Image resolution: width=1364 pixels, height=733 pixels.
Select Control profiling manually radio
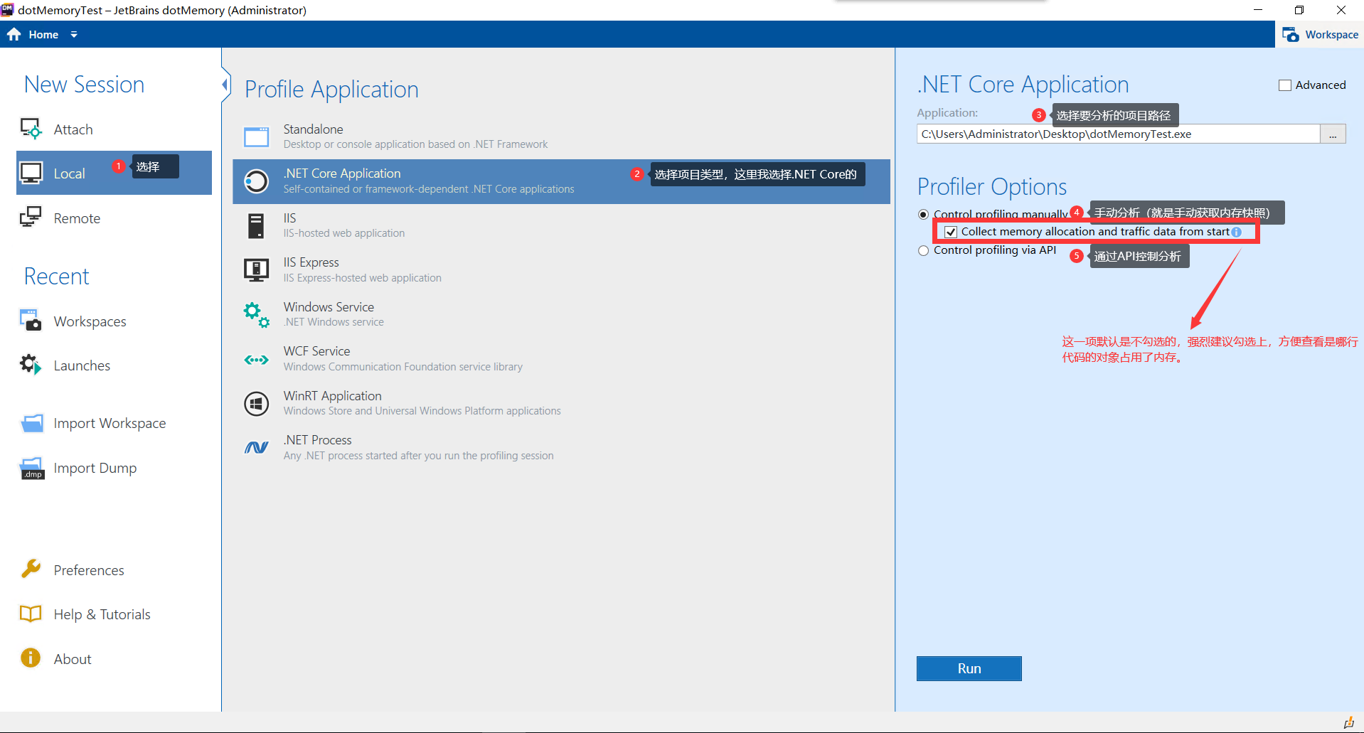[x=923, y=214]
